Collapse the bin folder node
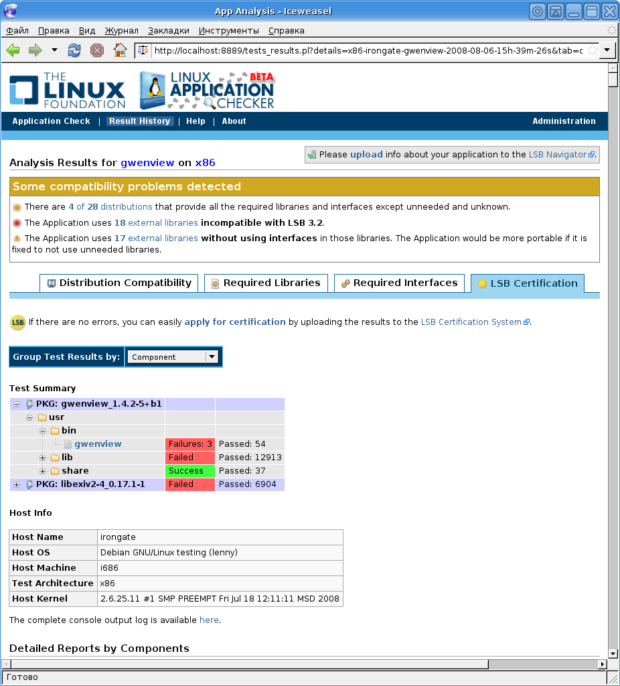Image resolution: width=620 pixels, height=686 pixels. click(x=42, y=431)
